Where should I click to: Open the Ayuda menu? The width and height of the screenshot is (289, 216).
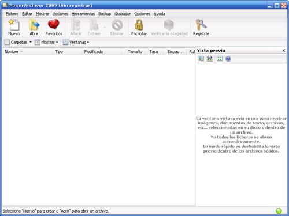coord(160,14)
